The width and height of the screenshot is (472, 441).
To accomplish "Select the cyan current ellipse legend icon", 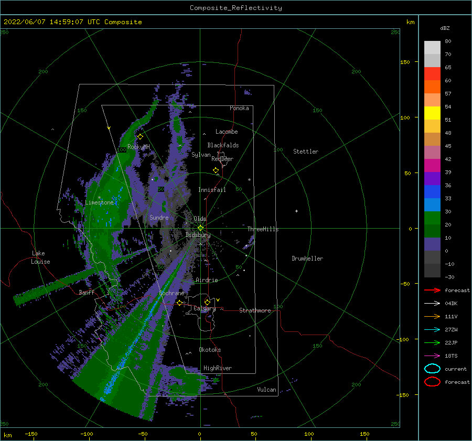I will [432, 369].
